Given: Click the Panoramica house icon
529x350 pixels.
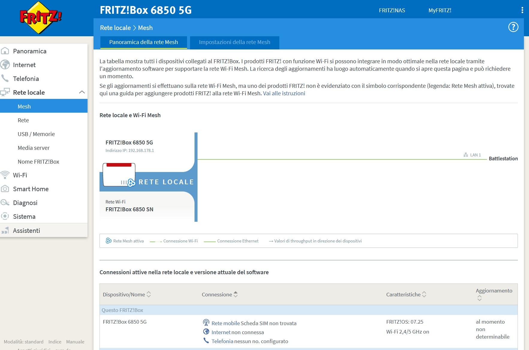Looking at the screenshot, I should point(5,51).
